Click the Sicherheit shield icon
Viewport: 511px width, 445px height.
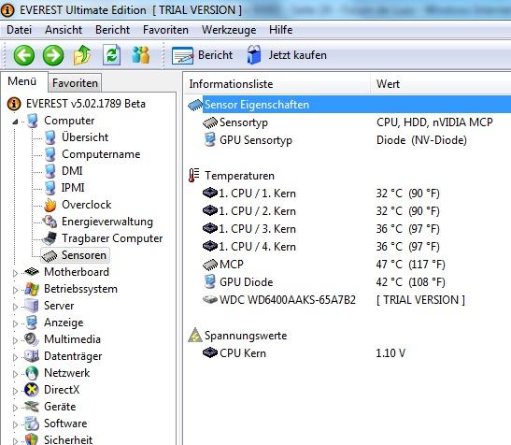pos(32,439)
